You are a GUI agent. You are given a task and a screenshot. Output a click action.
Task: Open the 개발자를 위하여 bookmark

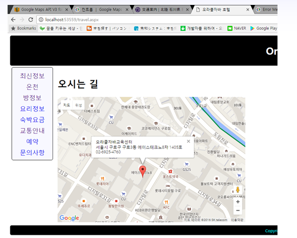202,28
